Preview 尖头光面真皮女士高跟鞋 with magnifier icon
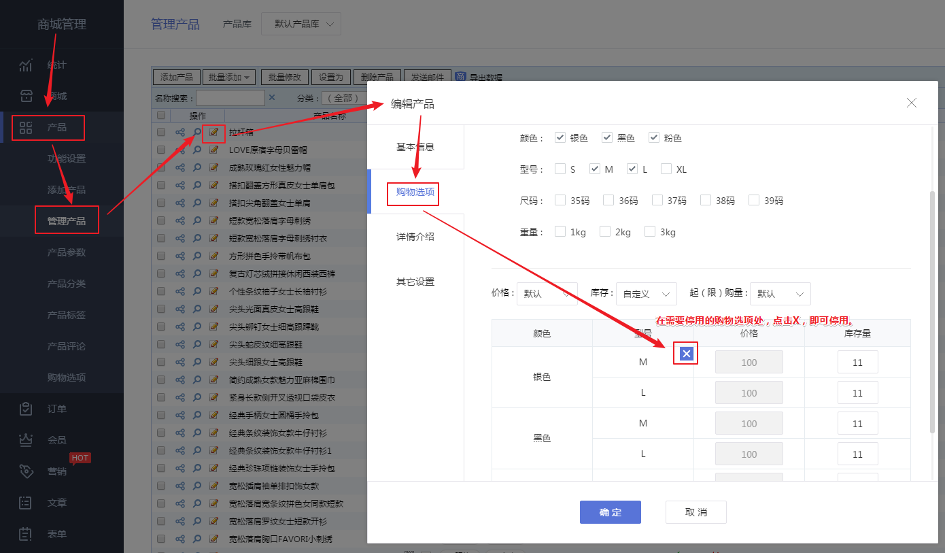 (197, 309)
